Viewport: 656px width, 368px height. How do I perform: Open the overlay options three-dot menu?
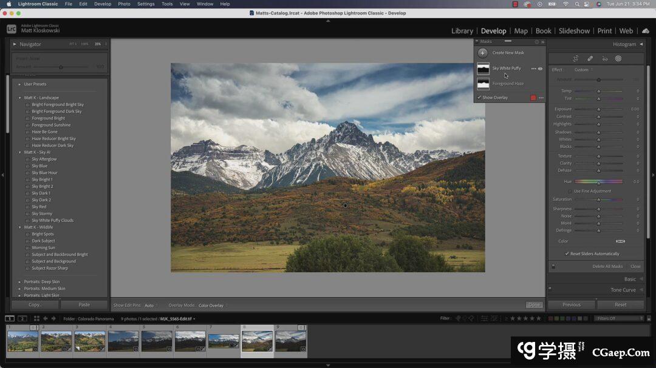click(541, 98)
